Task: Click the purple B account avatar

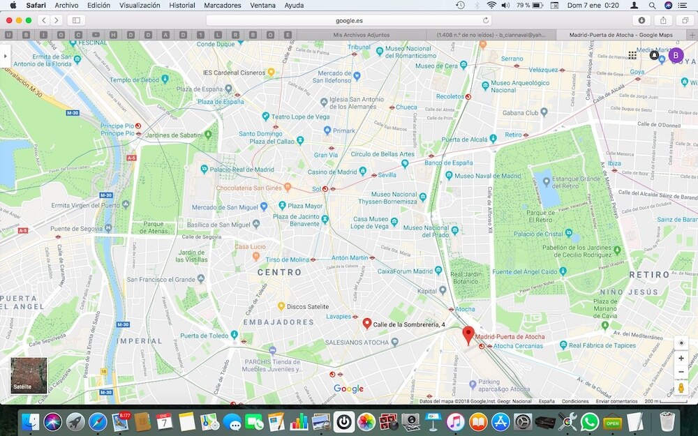Action: (676, 55)
